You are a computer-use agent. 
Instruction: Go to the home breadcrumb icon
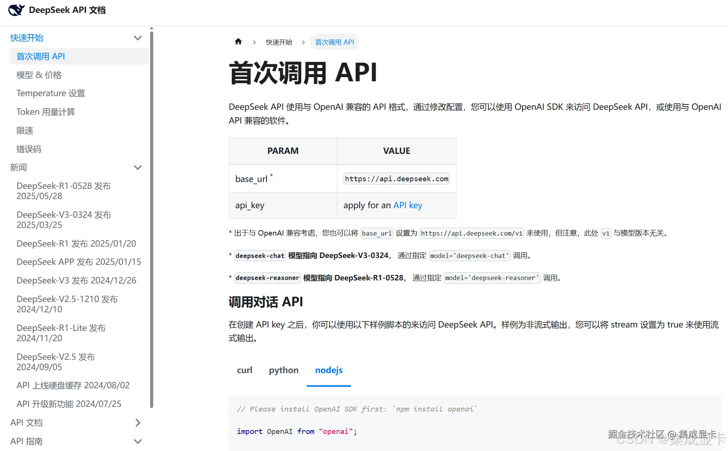click(x=238, y=42)
